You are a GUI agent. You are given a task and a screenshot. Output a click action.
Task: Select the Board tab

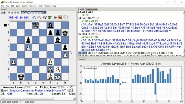[3, 9]
